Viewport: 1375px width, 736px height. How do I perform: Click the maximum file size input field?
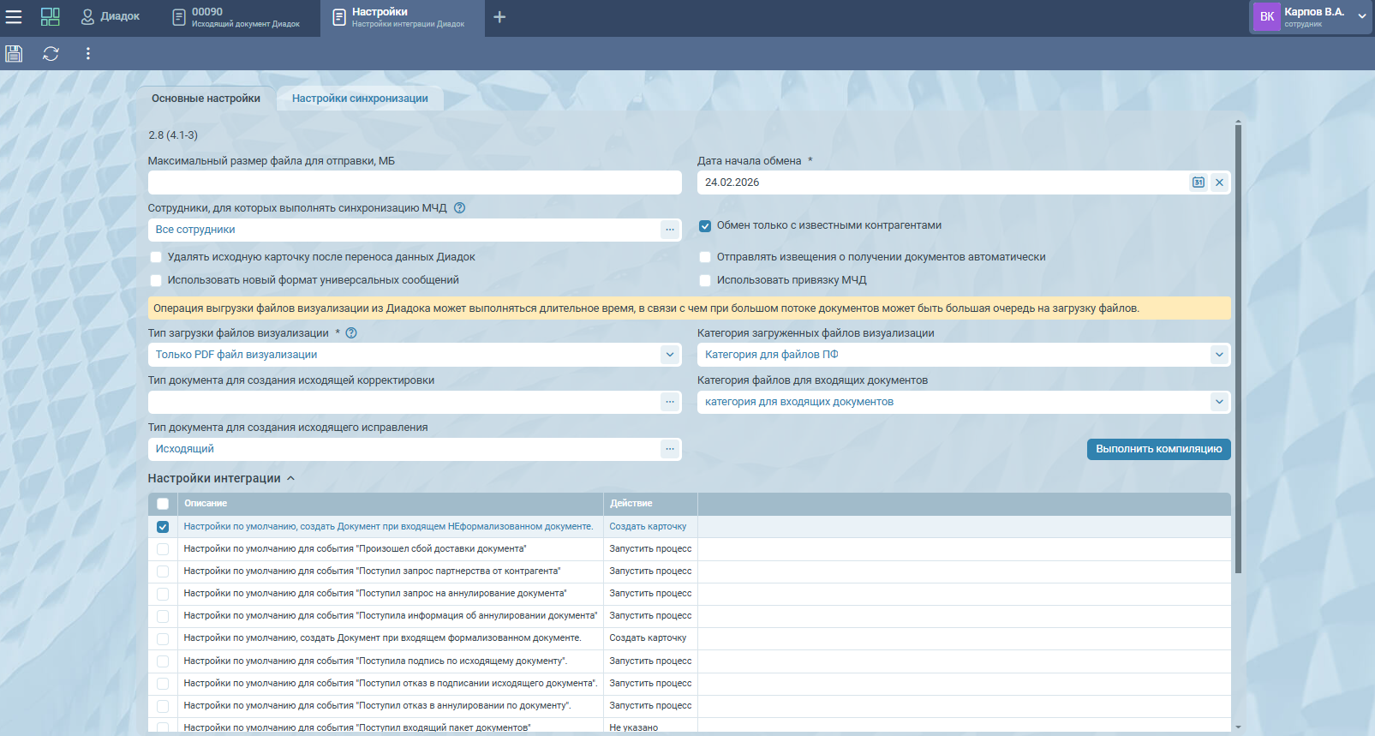(415, 183)
